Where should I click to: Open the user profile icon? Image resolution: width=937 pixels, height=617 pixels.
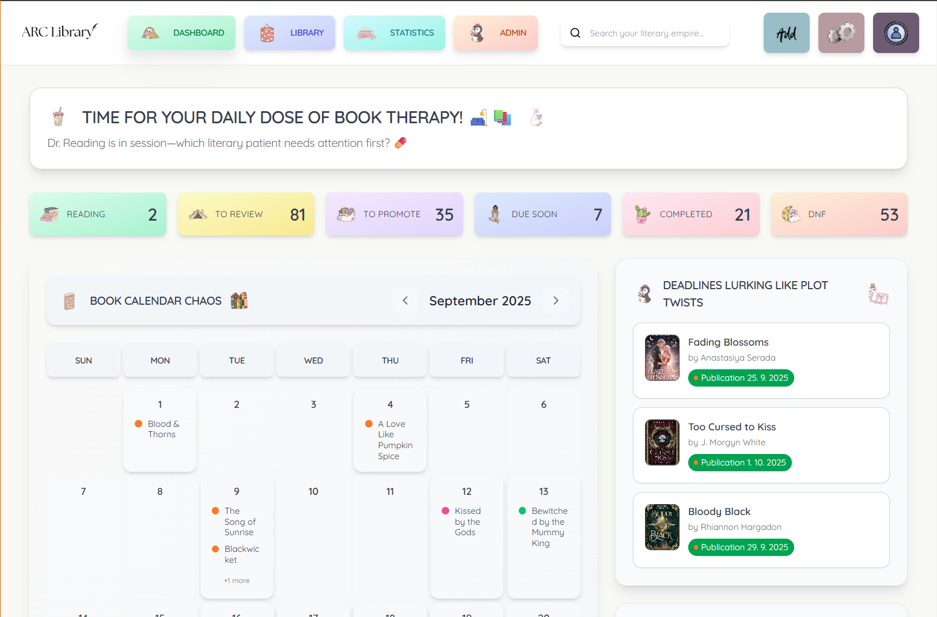[896, 33]
